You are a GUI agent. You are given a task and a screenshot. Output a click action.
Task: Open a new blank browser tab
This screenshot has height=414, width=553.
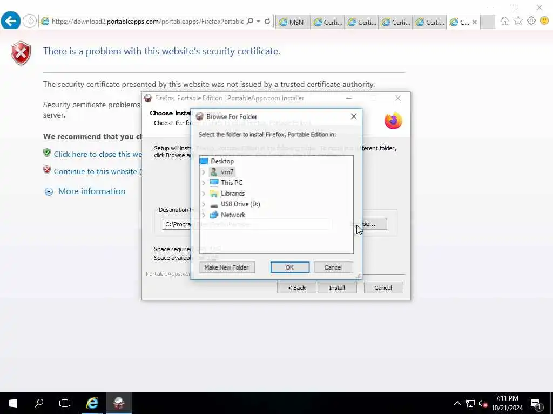click(488, 22)
